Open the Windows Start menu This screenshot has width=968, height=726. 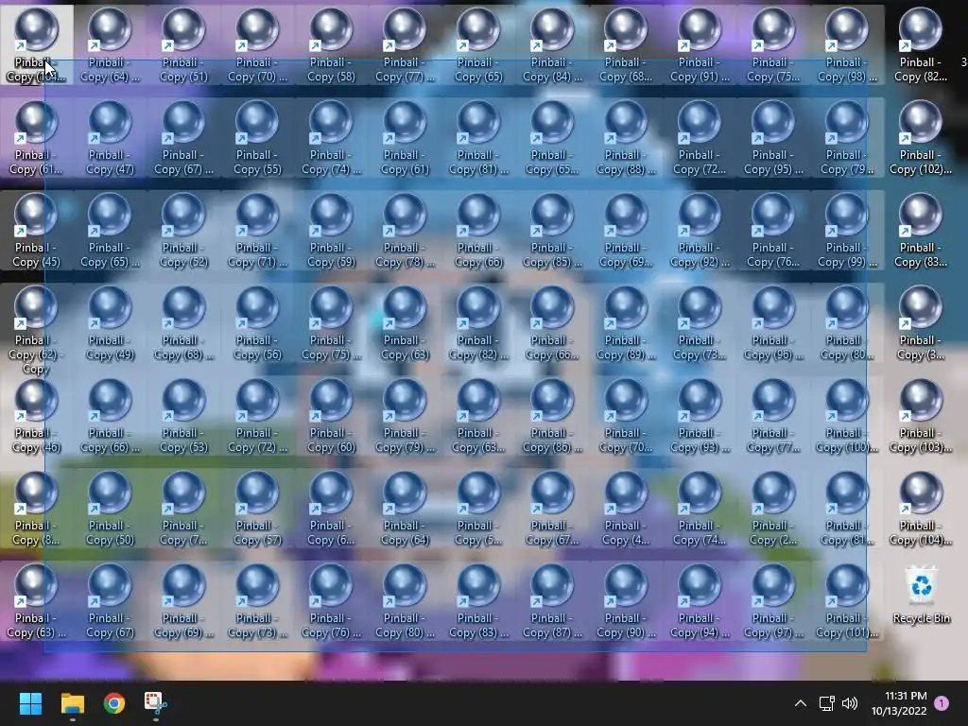(30, 703)
